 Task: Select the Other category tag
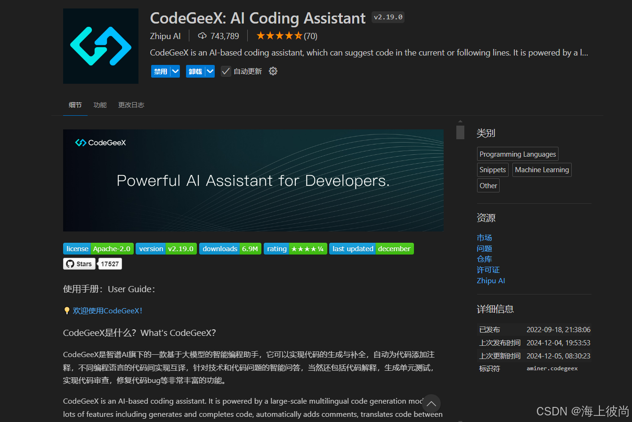[x=488, y=186]
